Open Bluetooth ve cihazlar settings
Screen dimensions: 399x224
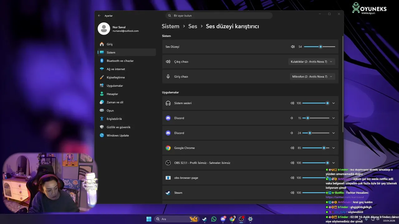coord(127,61)
